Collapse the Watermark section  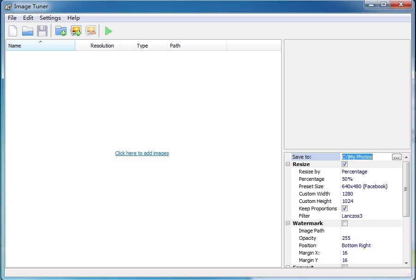(288, 223)
